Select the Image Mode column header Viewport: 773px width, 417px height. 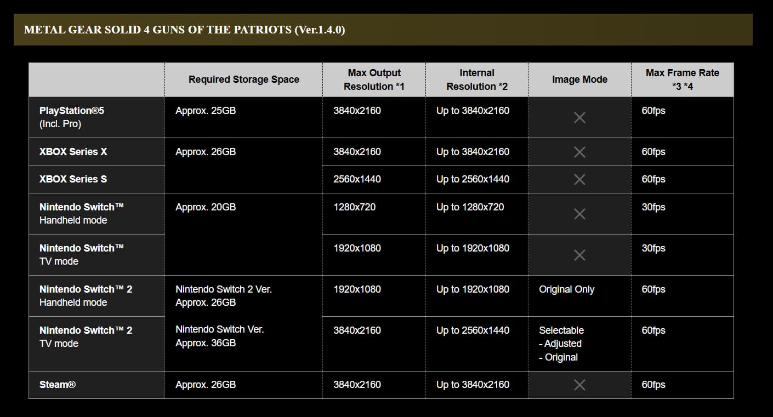[579, 79]
